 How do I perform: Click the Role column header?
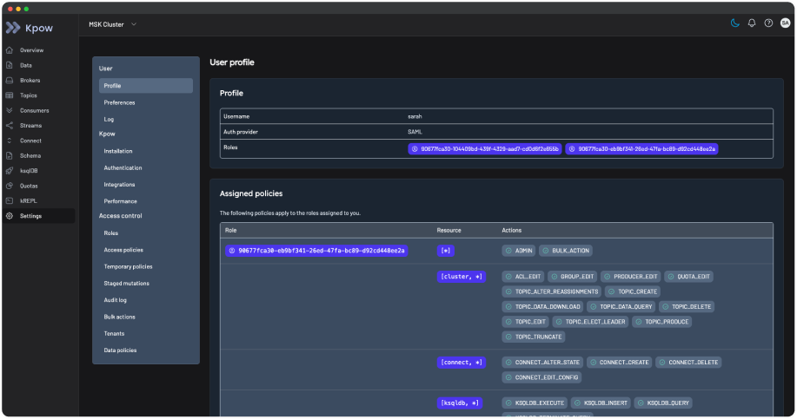tap(230, 230)
